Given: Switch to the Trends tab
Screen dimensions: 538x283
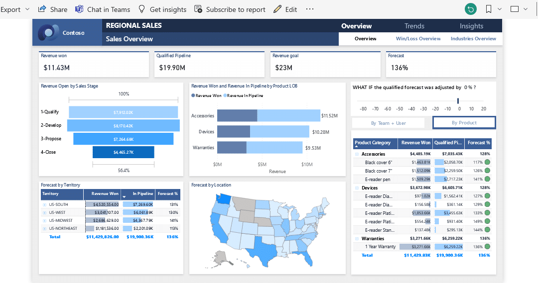Looking at the screenshot, I should click(x=414, y=26).
